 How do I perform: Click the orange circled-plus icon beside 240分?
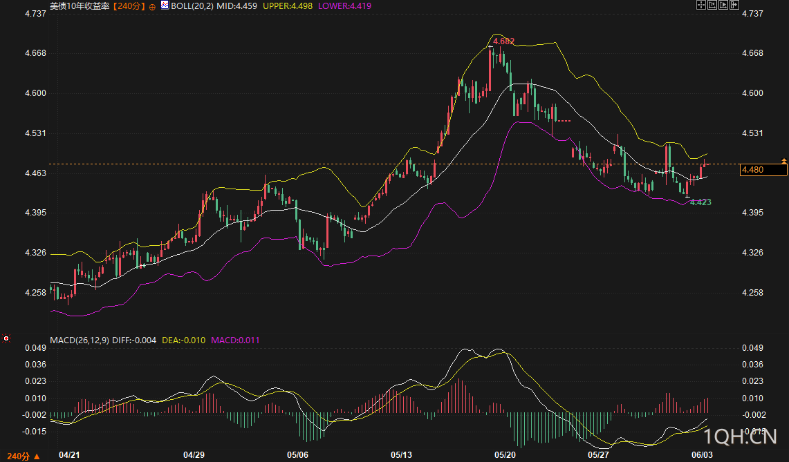[x=152, y=7]
